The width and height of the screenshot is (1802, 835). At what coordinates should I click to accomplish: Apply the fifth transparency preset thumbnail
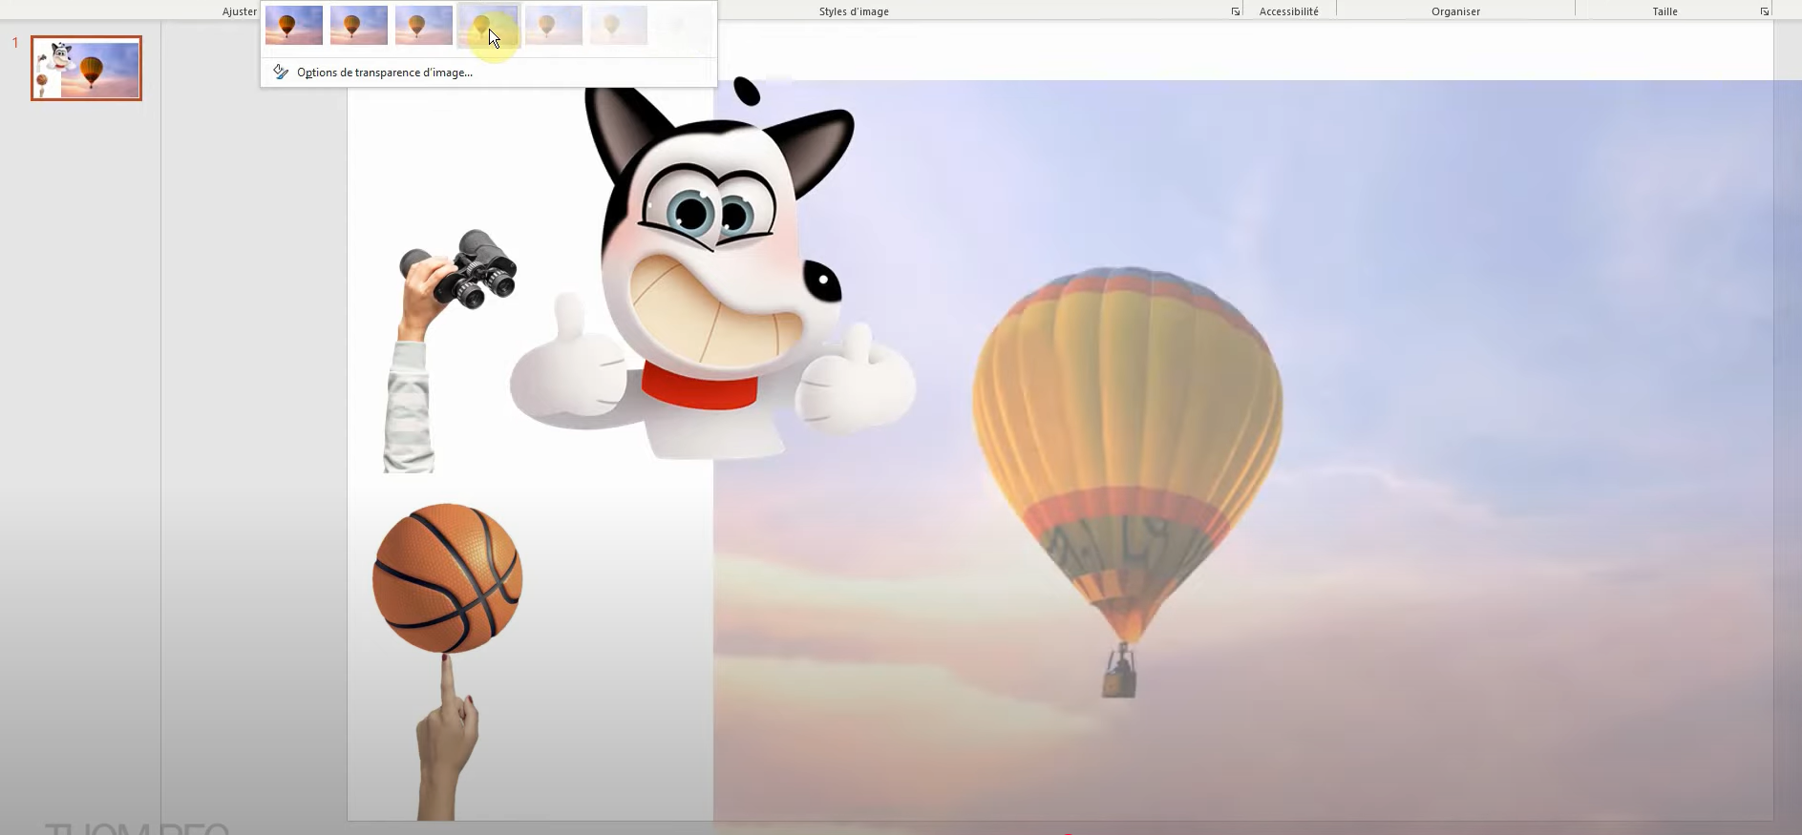click(x=554, y=25)
